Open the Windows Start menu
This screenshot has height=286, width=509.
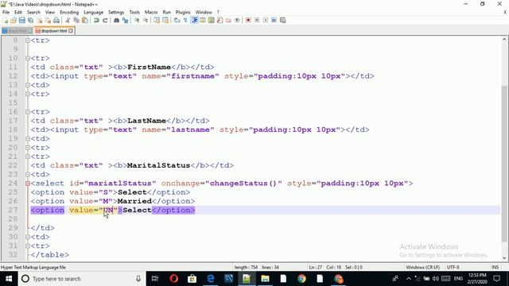(9, 279)
